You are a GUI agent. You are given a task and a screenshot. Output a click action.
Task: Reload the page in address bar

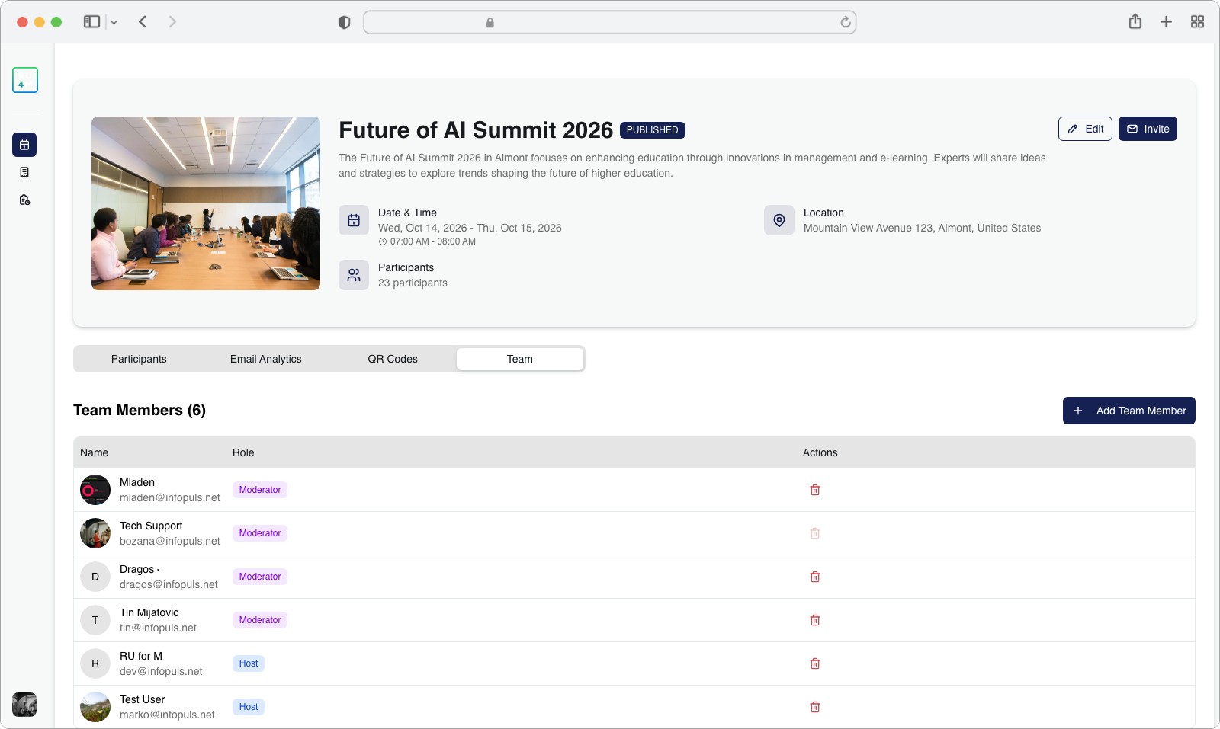(845, 22)
